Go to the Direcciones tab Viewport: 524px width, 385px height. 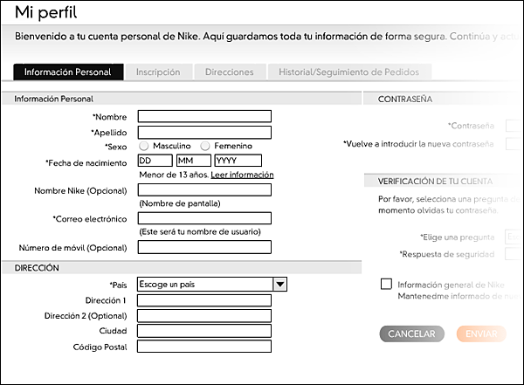tap(230, 72)
